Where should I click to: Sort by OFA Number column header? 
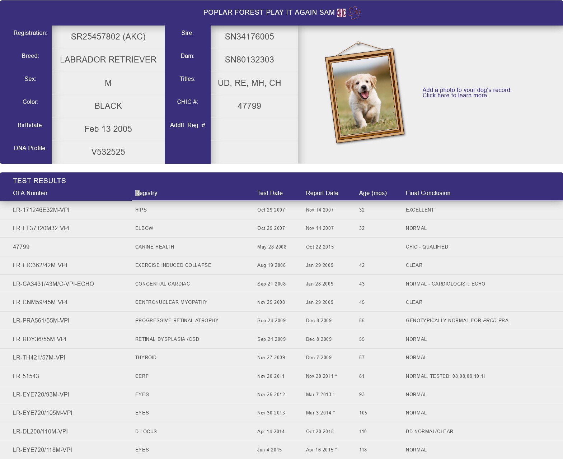click(30, 193)
